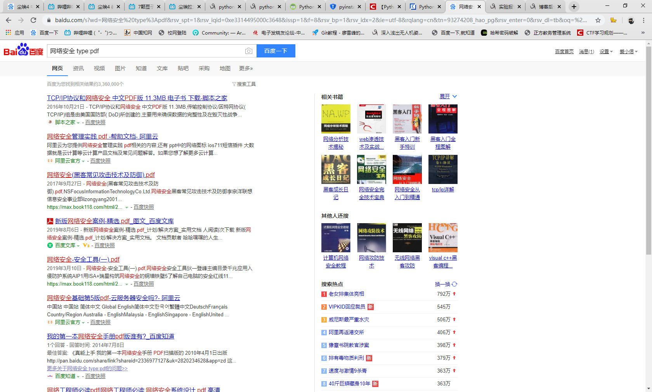This screenshot has width=652, height=392.
Task: Open camera image search in search box
Action: click(x=249, y=51)
